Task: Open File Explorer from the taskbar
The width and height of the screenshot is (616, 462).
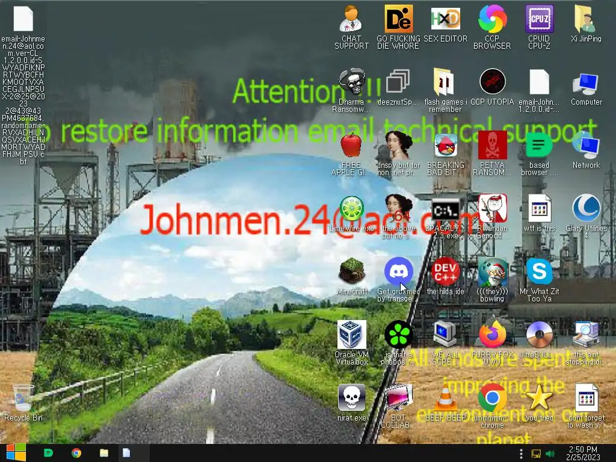Action: click(x=103, y=453)
